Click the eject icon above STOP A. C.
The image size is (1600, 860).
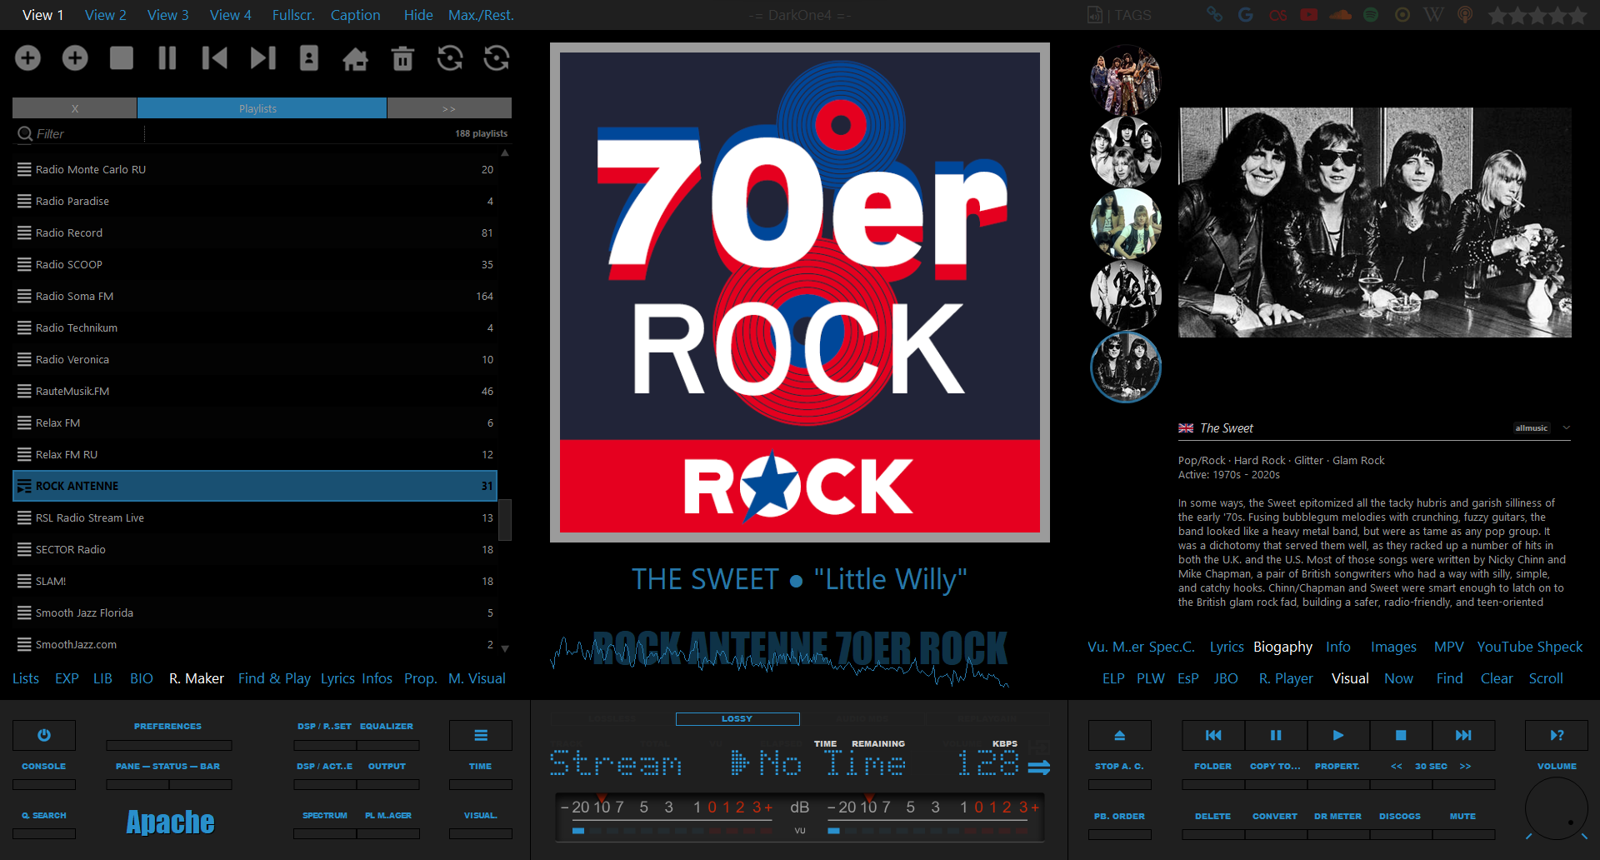(1120, 735)
